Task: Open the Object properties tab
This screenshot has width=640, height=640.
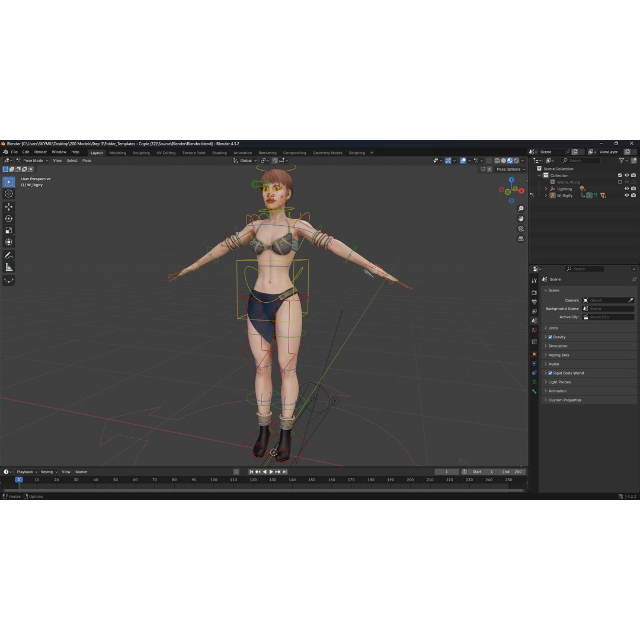Action: [534, 354]
